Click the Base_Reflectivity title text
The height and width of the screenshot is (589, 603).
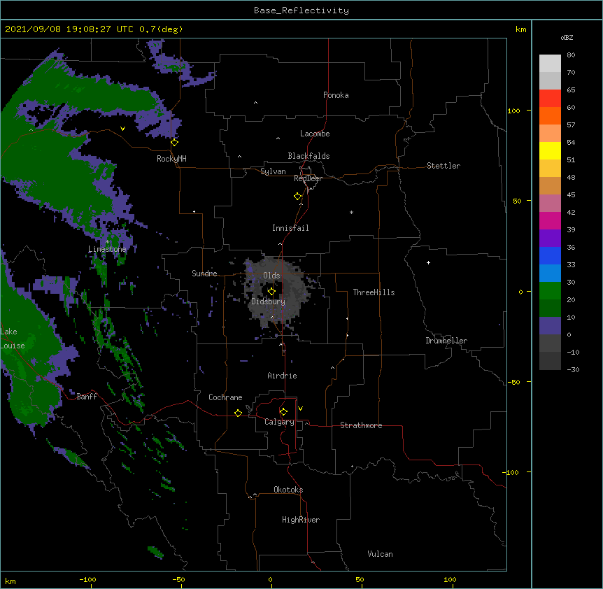pyautogui.click(x=301, y=10)
